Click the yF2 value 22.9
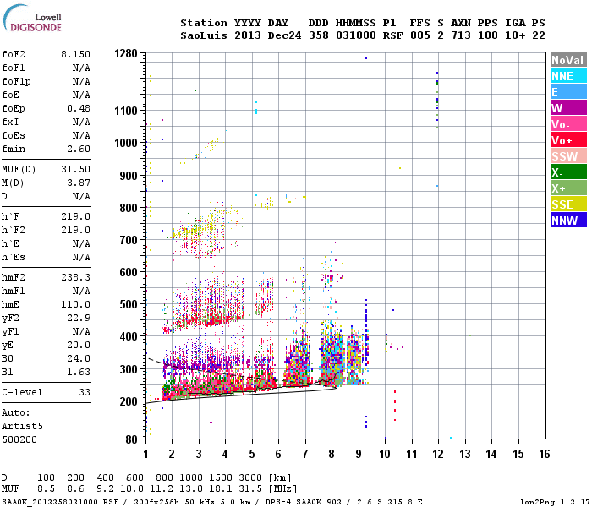Viewport: 592px width, 507px height. 79,318
